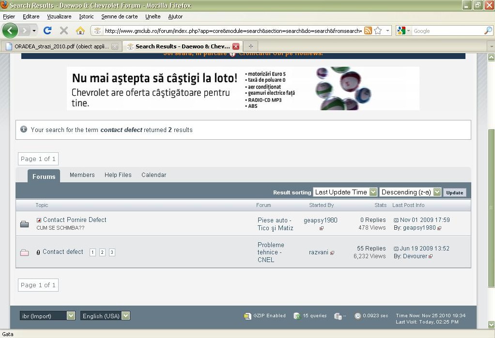Image resolution: width=495 pixels, height=338 pixels.
Task: Open the Probleme tehnice - CNEL forum
Action: [271, 252]
